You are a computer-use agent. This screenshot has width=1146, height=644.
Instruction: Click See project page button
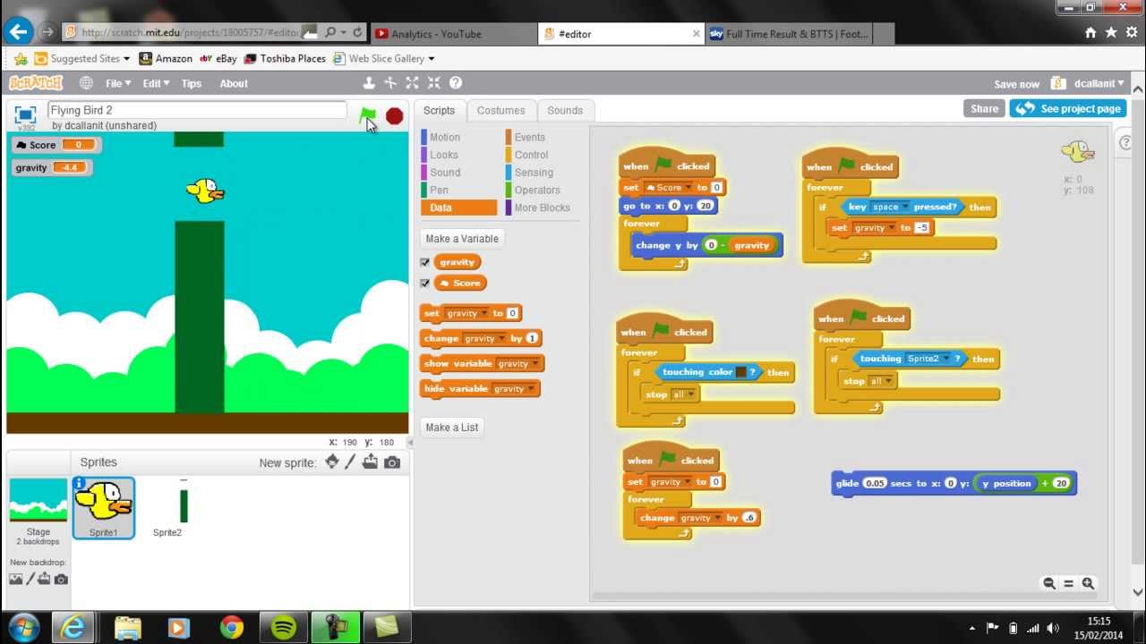coord(1067,108)
